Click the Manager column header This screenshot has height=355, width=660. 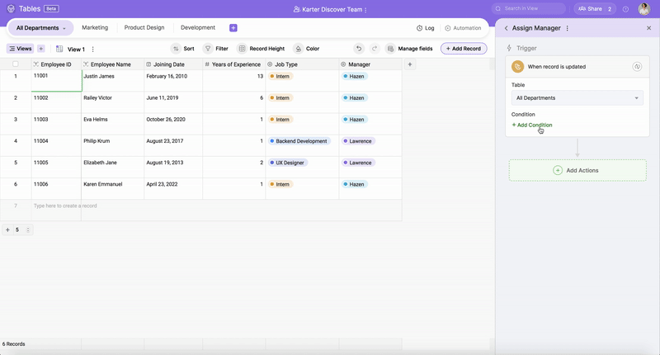tap(370, 64)
